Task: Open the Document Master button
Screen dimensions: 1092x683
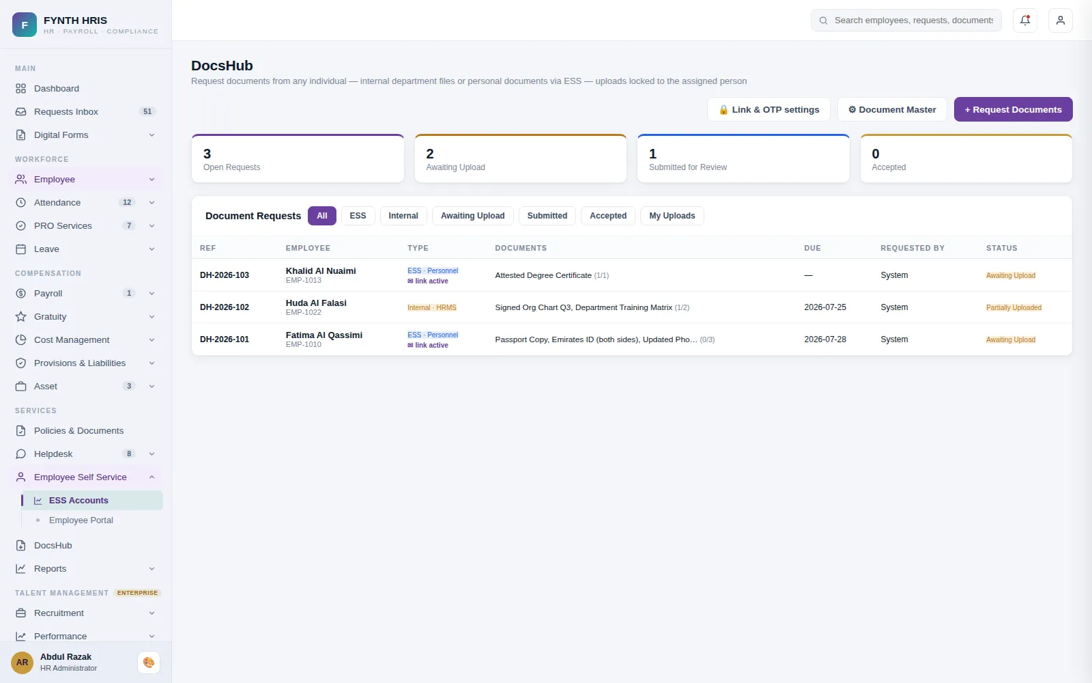Action: click(892, 109)
